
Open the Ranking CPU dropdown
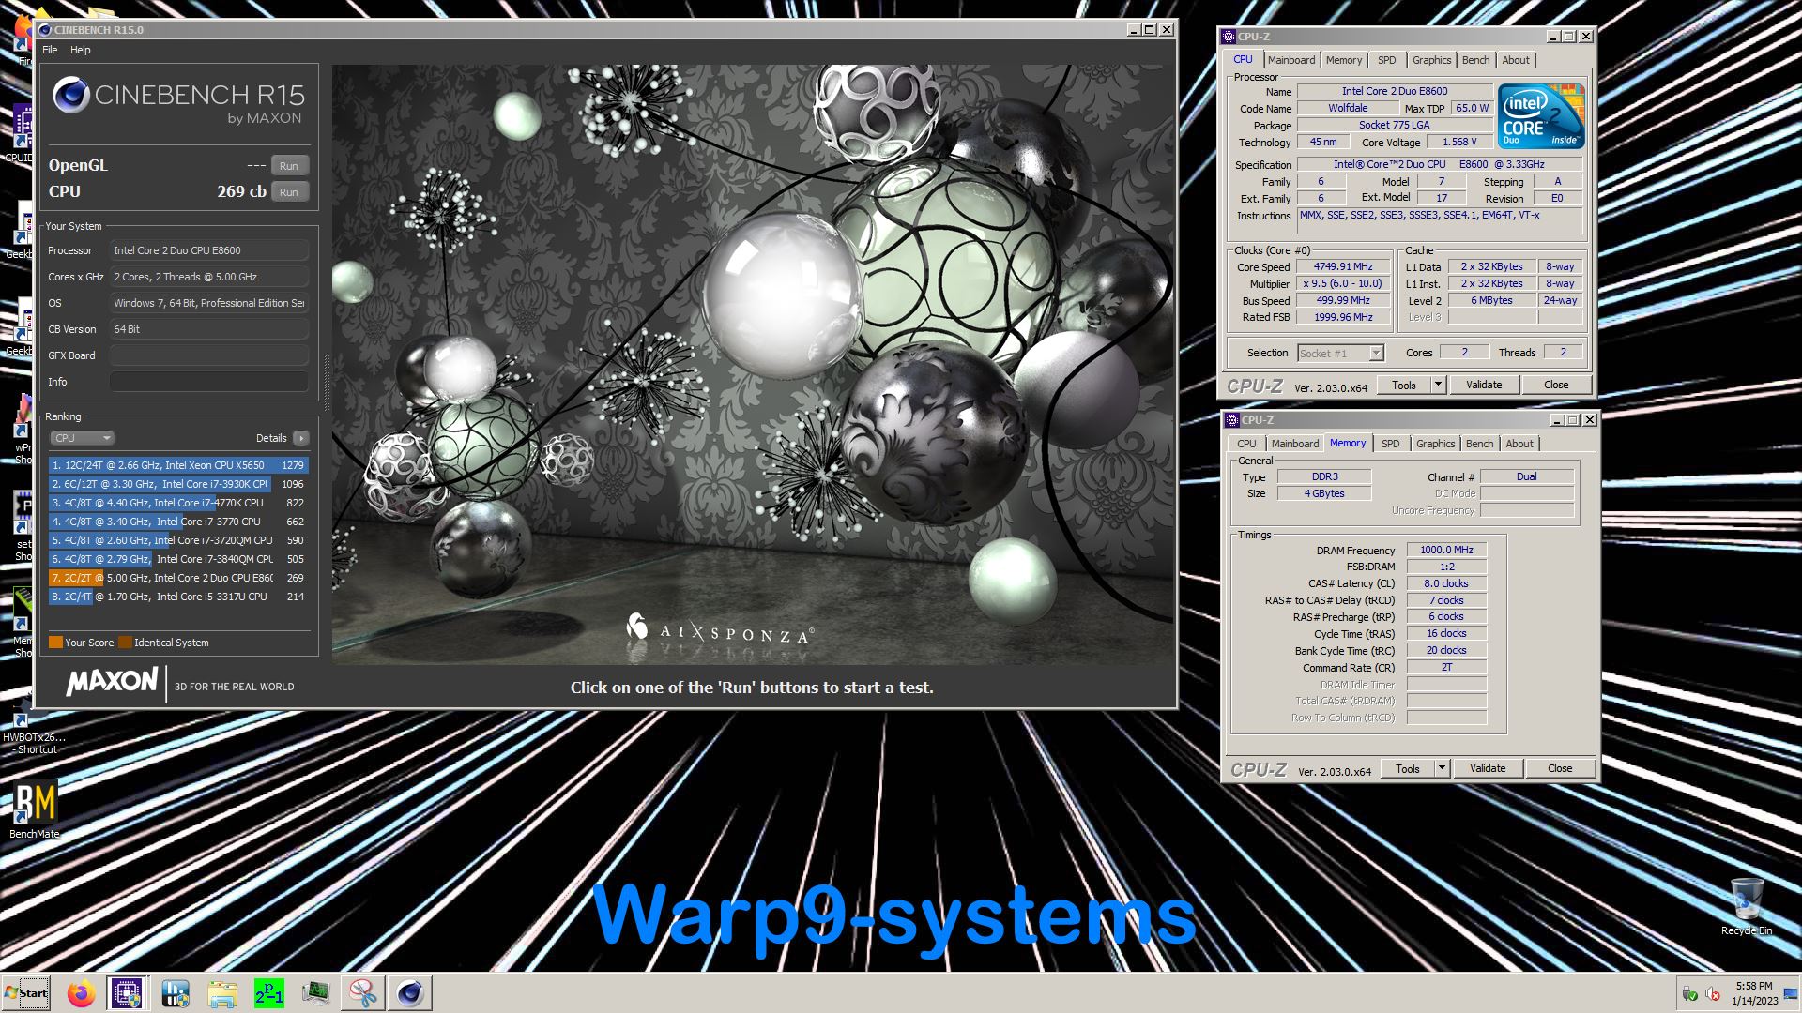tap(83, 438)
